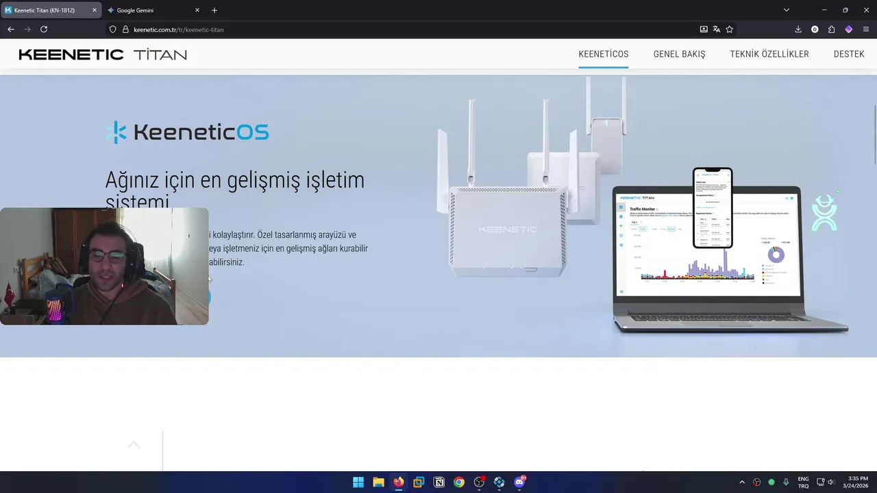Select the Keenetic Titan (KN-1812) tab
Screen dimensions: 877x493
click(x=51, y=10)
